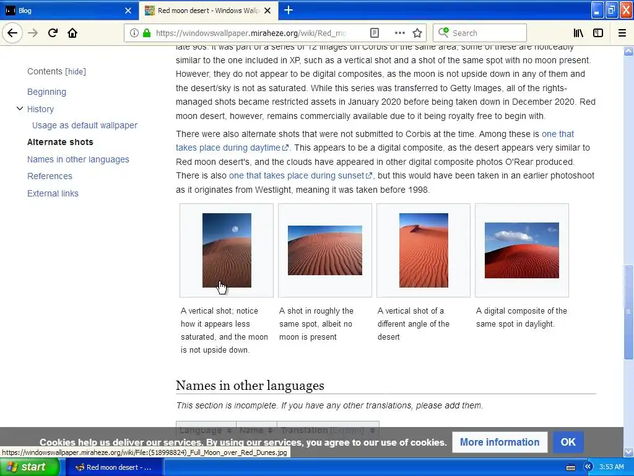
Task: Open the daylight digital composite thumbnail
Action: (x=521, y=250)
